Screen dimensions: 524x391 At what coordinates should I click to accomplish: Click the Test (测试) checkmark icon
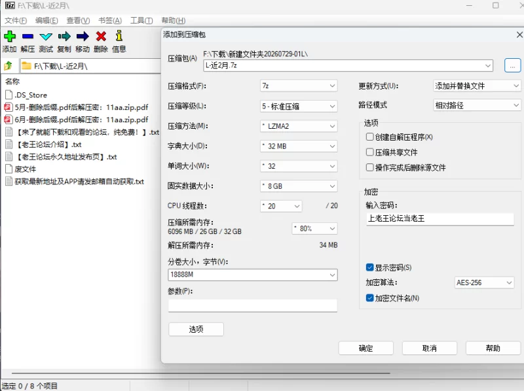click(x=46, y=37)
